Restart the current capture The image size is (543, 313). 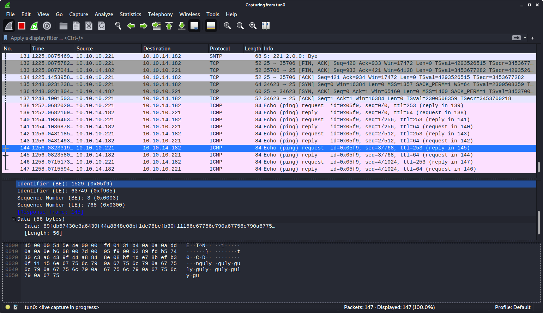coord(34,26)
